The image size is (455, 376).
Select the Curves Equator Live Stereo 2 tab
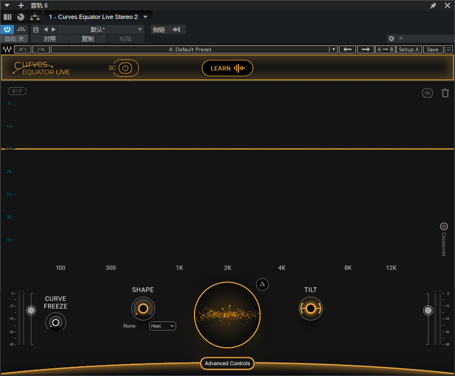pyautogui.click(x=93, y=17)
